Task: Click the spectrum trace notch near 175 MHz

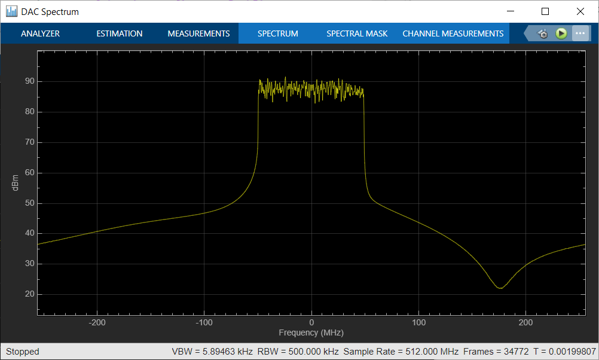Action: (x=500, y=288)
